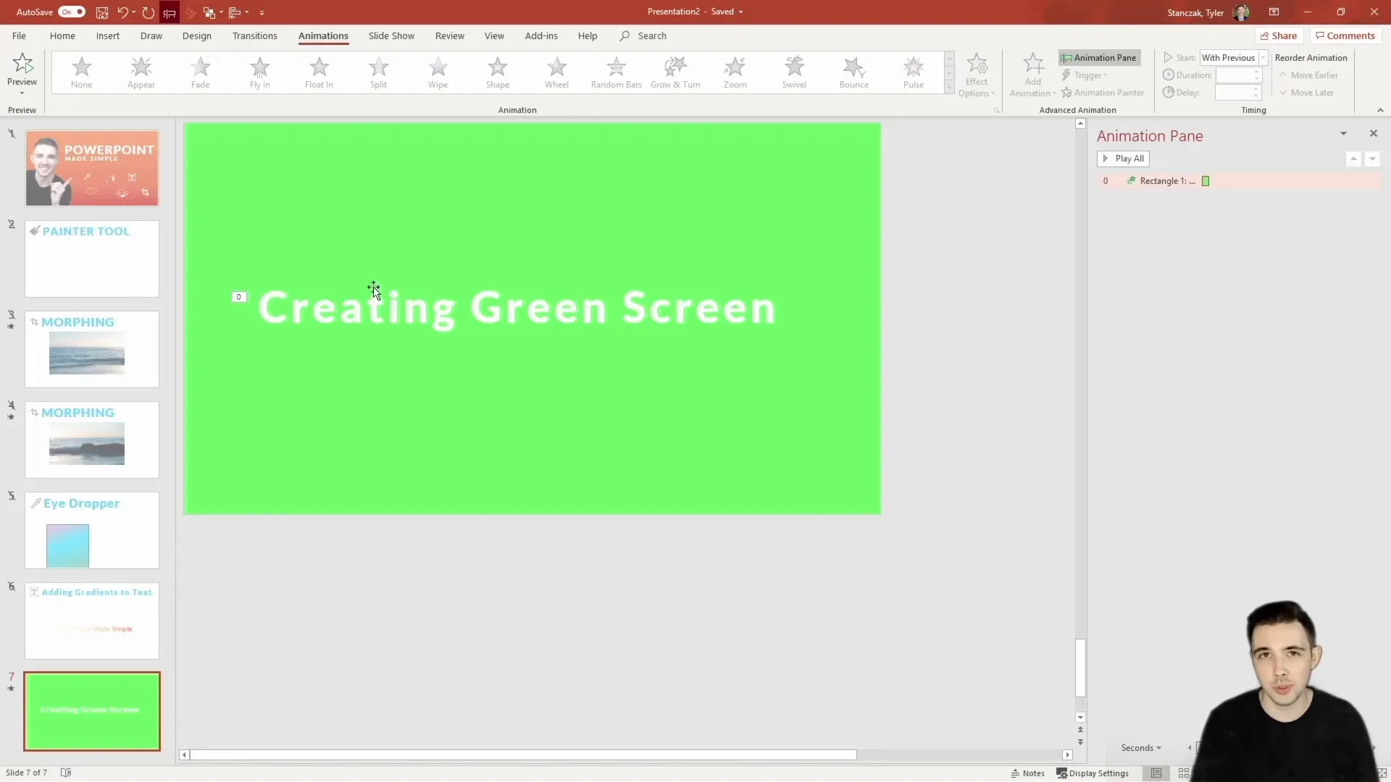1391x782 pixels.
Task: Open Display Settings in status bar
Action: pyautogui.click(x=1093, y=773)
